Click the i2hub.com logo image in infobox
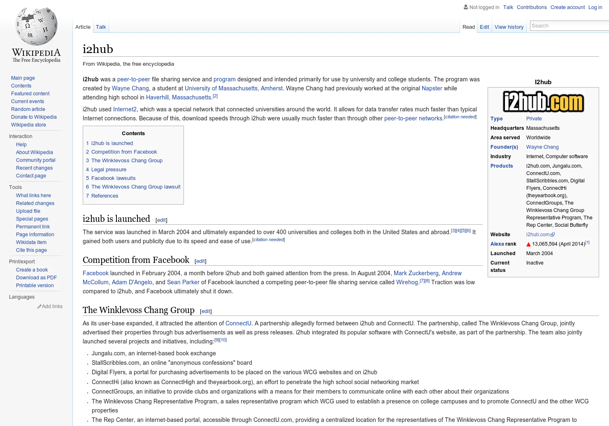The width and height of the screenshot is (609, 426). click(543, 102)
